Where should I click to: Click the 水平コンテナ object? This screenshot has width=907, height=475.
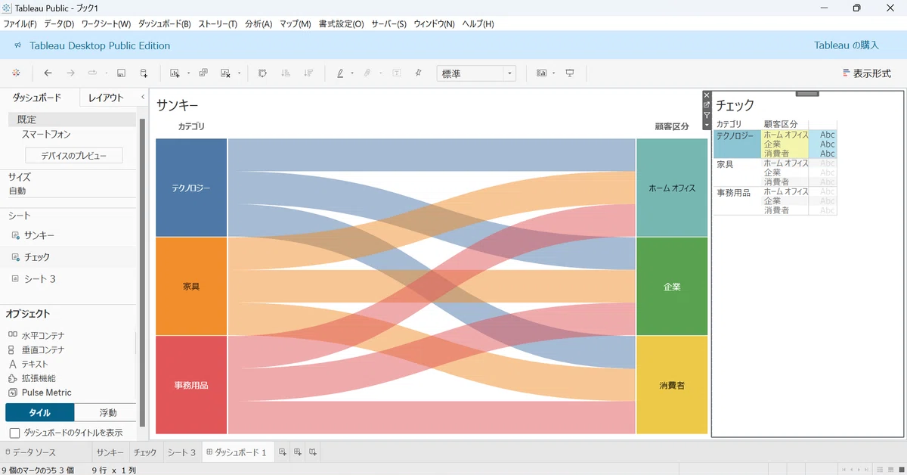point(36,335)
